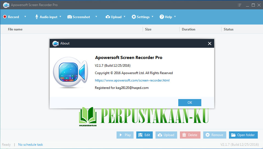This screenshot has width=263, height=149.
Task: Click the Ready status text
Action: 6,144
